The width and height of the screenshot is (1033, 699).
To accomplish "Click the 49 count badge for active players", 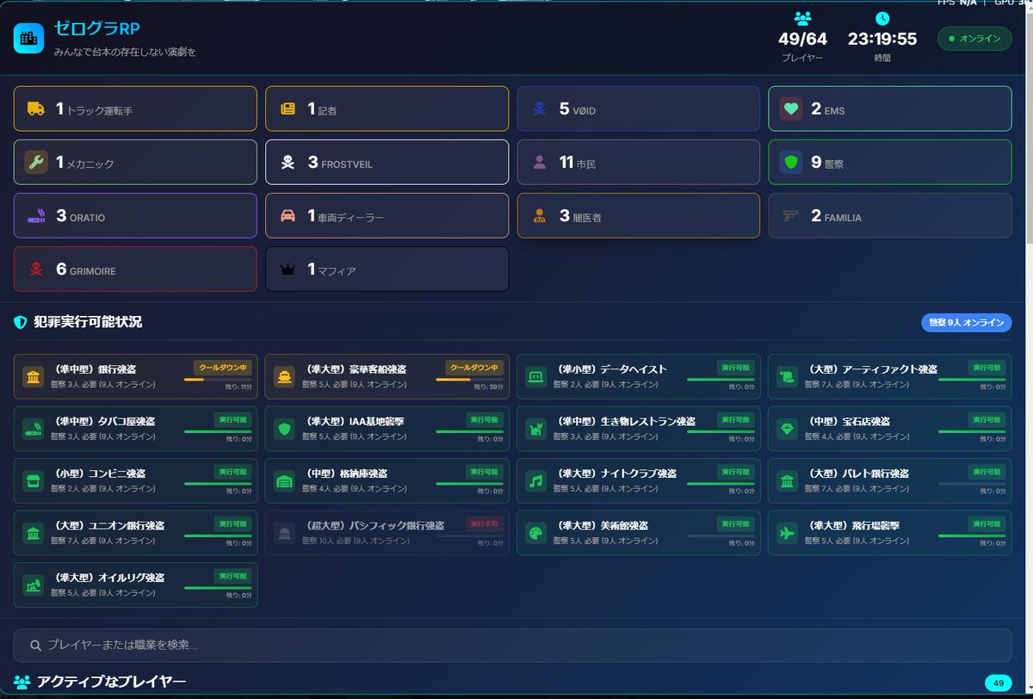I will 999,683.
